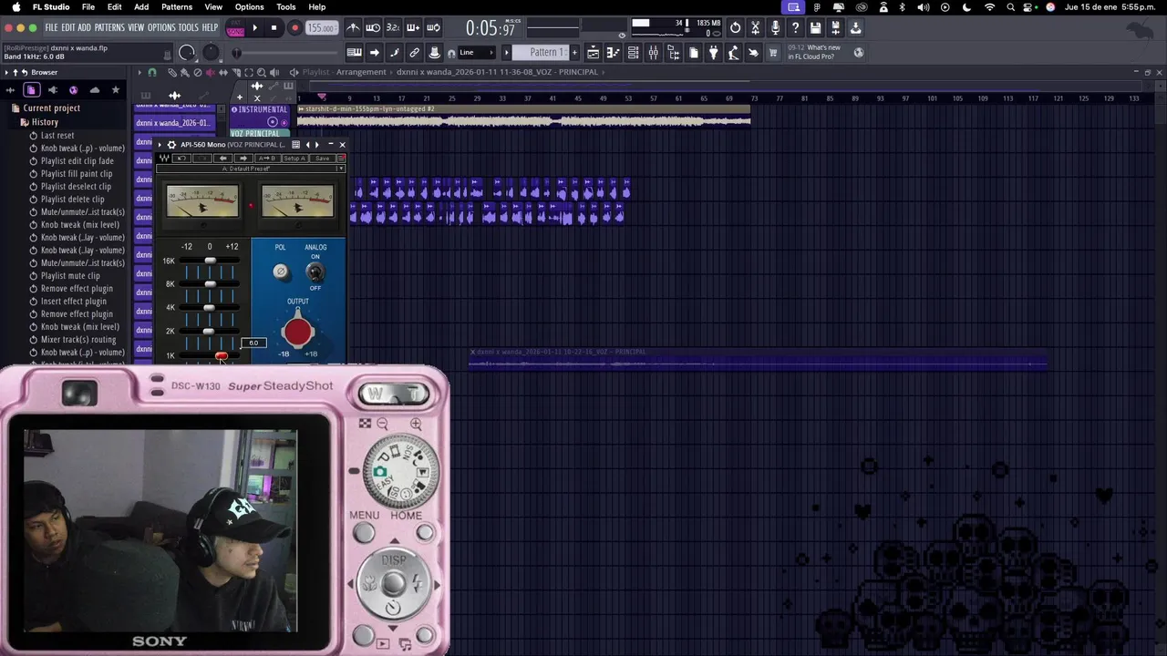Screen dimensions: 1167x656
Task: Click the link/multilink controllers icon
Action: [414, 53]
